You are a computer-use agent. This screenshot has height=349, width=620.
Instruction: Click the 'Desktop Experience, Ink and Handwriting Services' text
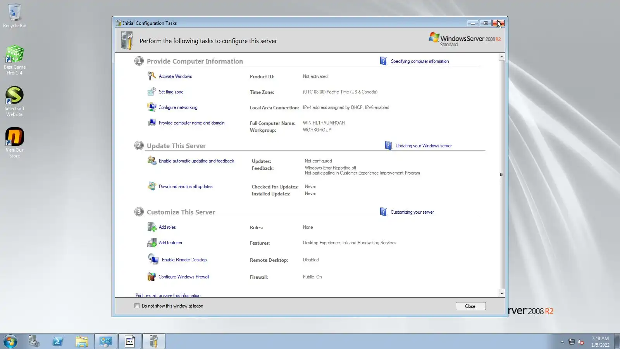click(x=350, y=243)
